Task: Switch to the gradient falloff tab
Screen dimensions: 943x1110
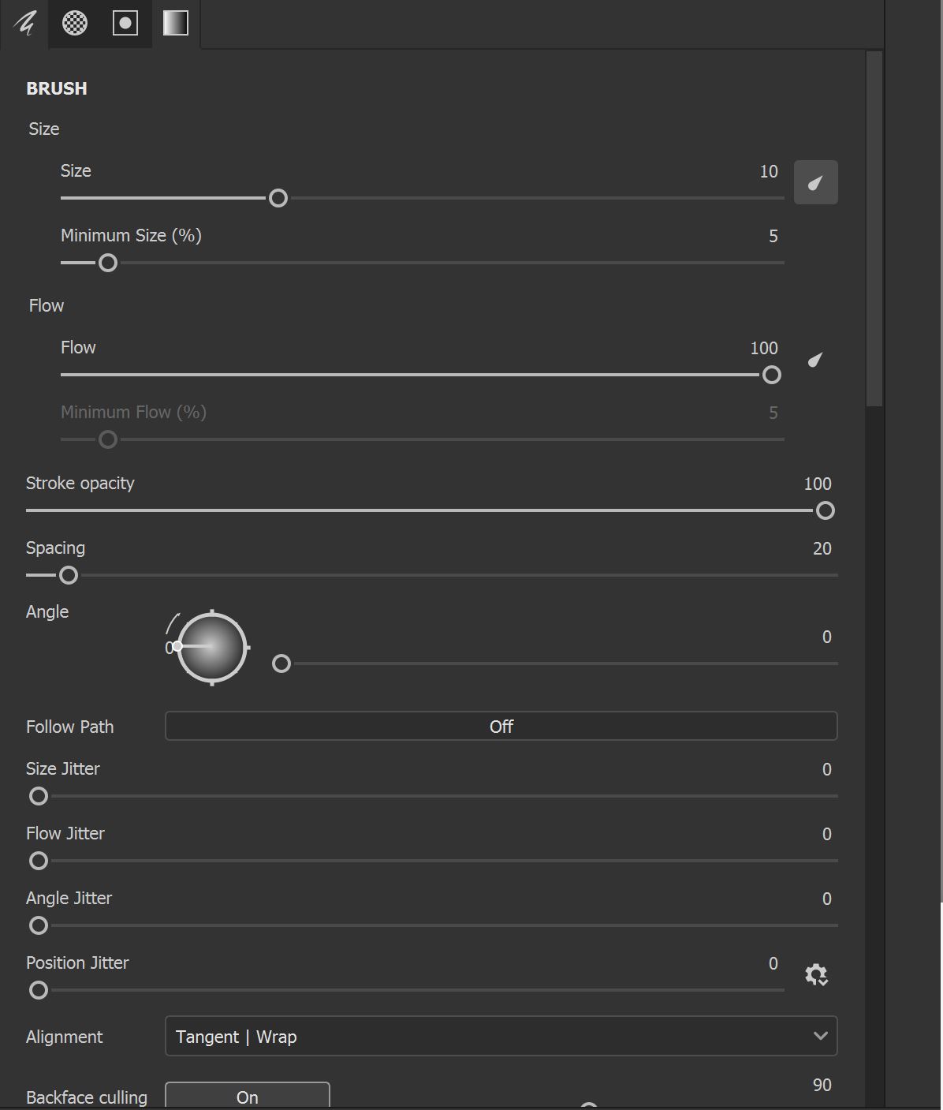Action: click(174, 24)
